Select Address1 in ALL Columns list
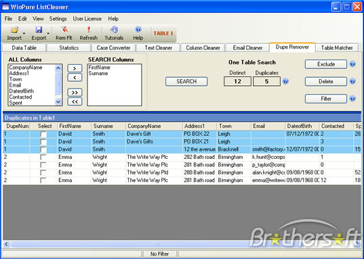 (19, 73)
